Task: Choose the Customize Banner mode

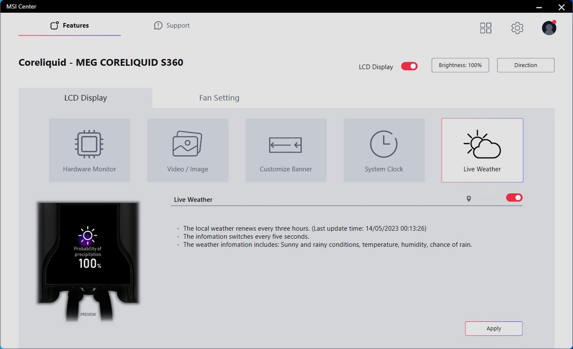Action: click(x=286, y=150)
